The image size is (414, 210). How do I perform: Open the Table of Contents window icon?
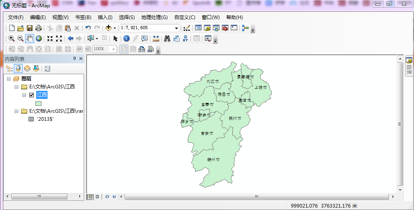pos(198,28)
